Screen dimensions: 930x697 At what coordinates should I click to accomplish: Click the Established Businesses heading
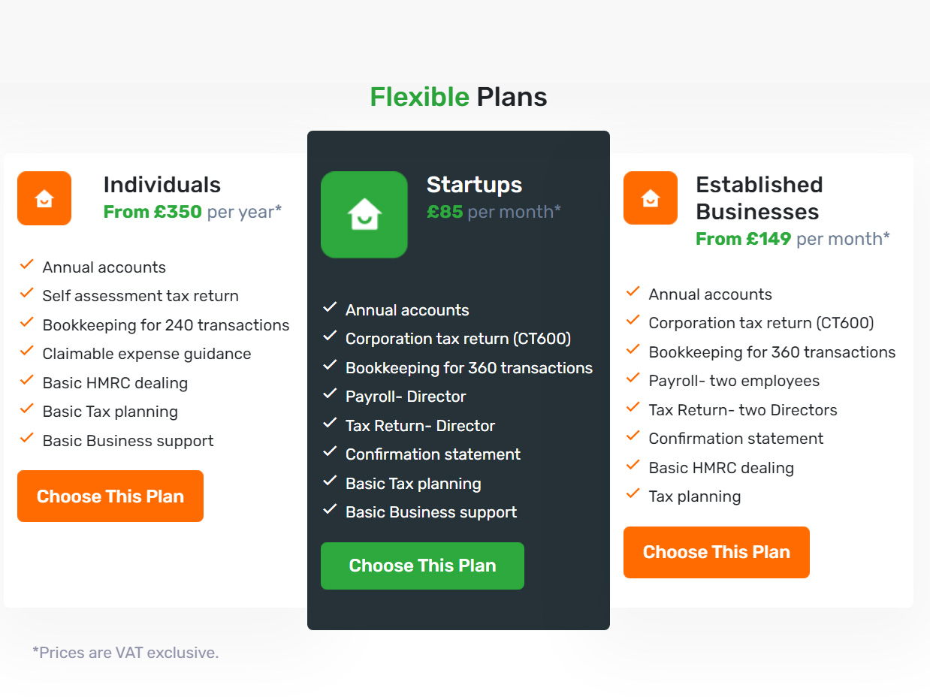759,198
